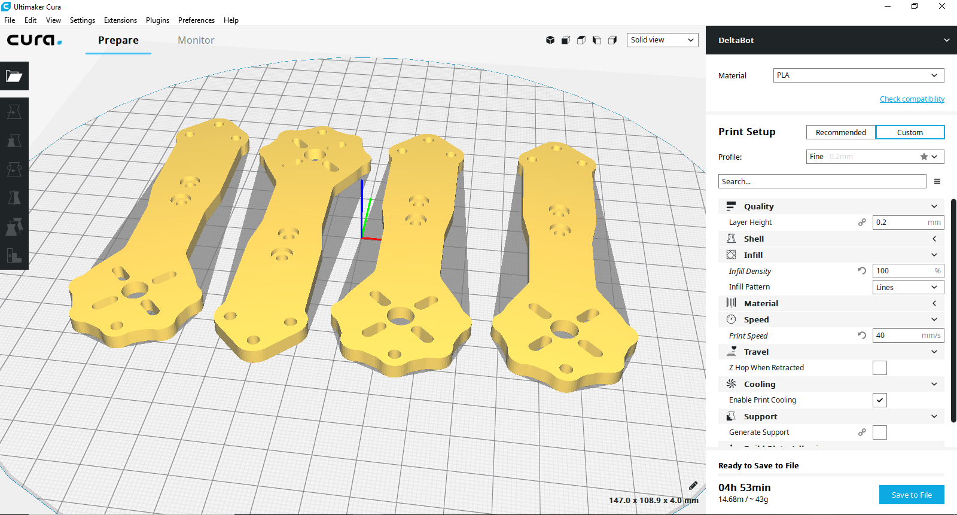Switch to left side camera view icon
This screenshot has height=515, width=957.
point(597,40)
